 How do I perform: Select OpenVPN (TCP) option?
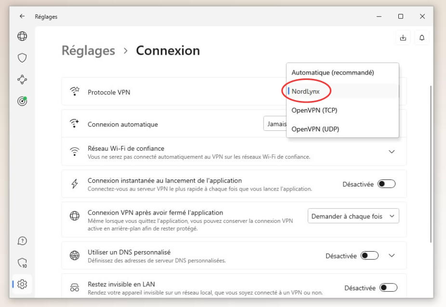tap(342, 110)
